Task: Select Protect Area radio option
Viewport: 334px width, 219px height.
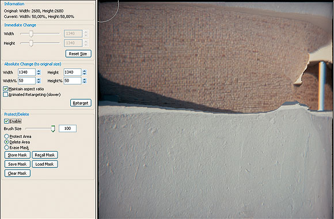Action: 6,136
